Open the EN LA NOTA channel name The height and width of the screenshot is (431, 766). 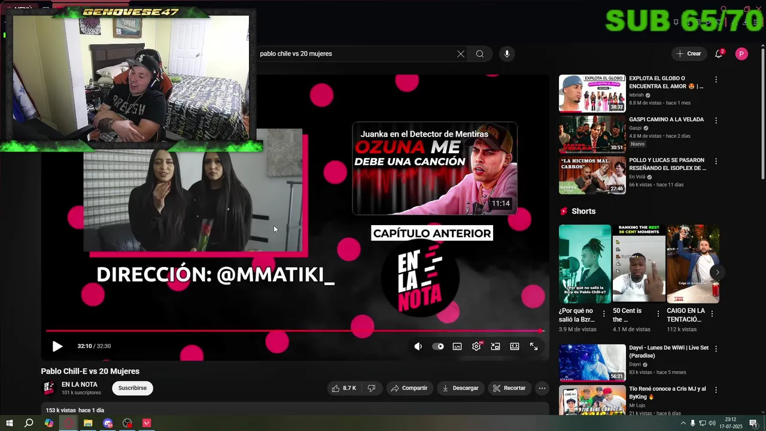click(80, 385)
